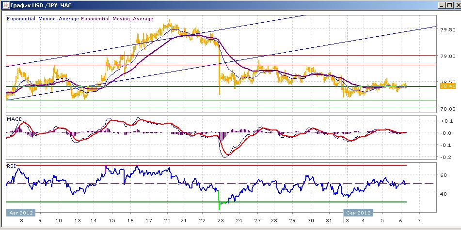Click date 8 on the time axis
The image size is (461, 230).
click(21, 221)
